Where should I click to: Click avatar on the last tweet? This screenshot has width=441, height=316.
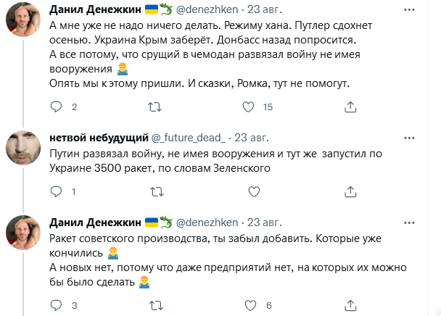pyautogui.click(x=24, y=233)
